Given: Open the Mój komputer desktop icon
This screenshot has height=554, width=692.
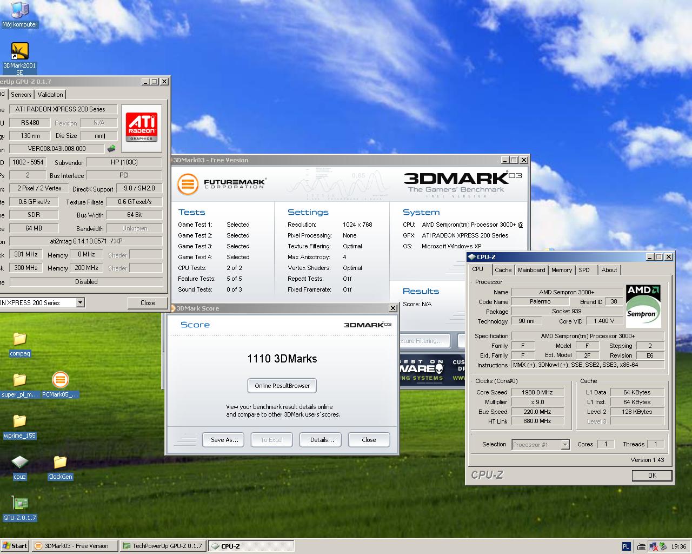Looking at the screenshot, I should click(x=19, y=15).
